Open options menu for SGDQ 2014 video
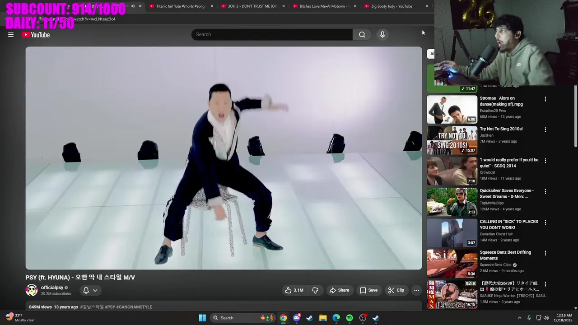The width and height of the screenshot is (578, 325). pos(545,160)
